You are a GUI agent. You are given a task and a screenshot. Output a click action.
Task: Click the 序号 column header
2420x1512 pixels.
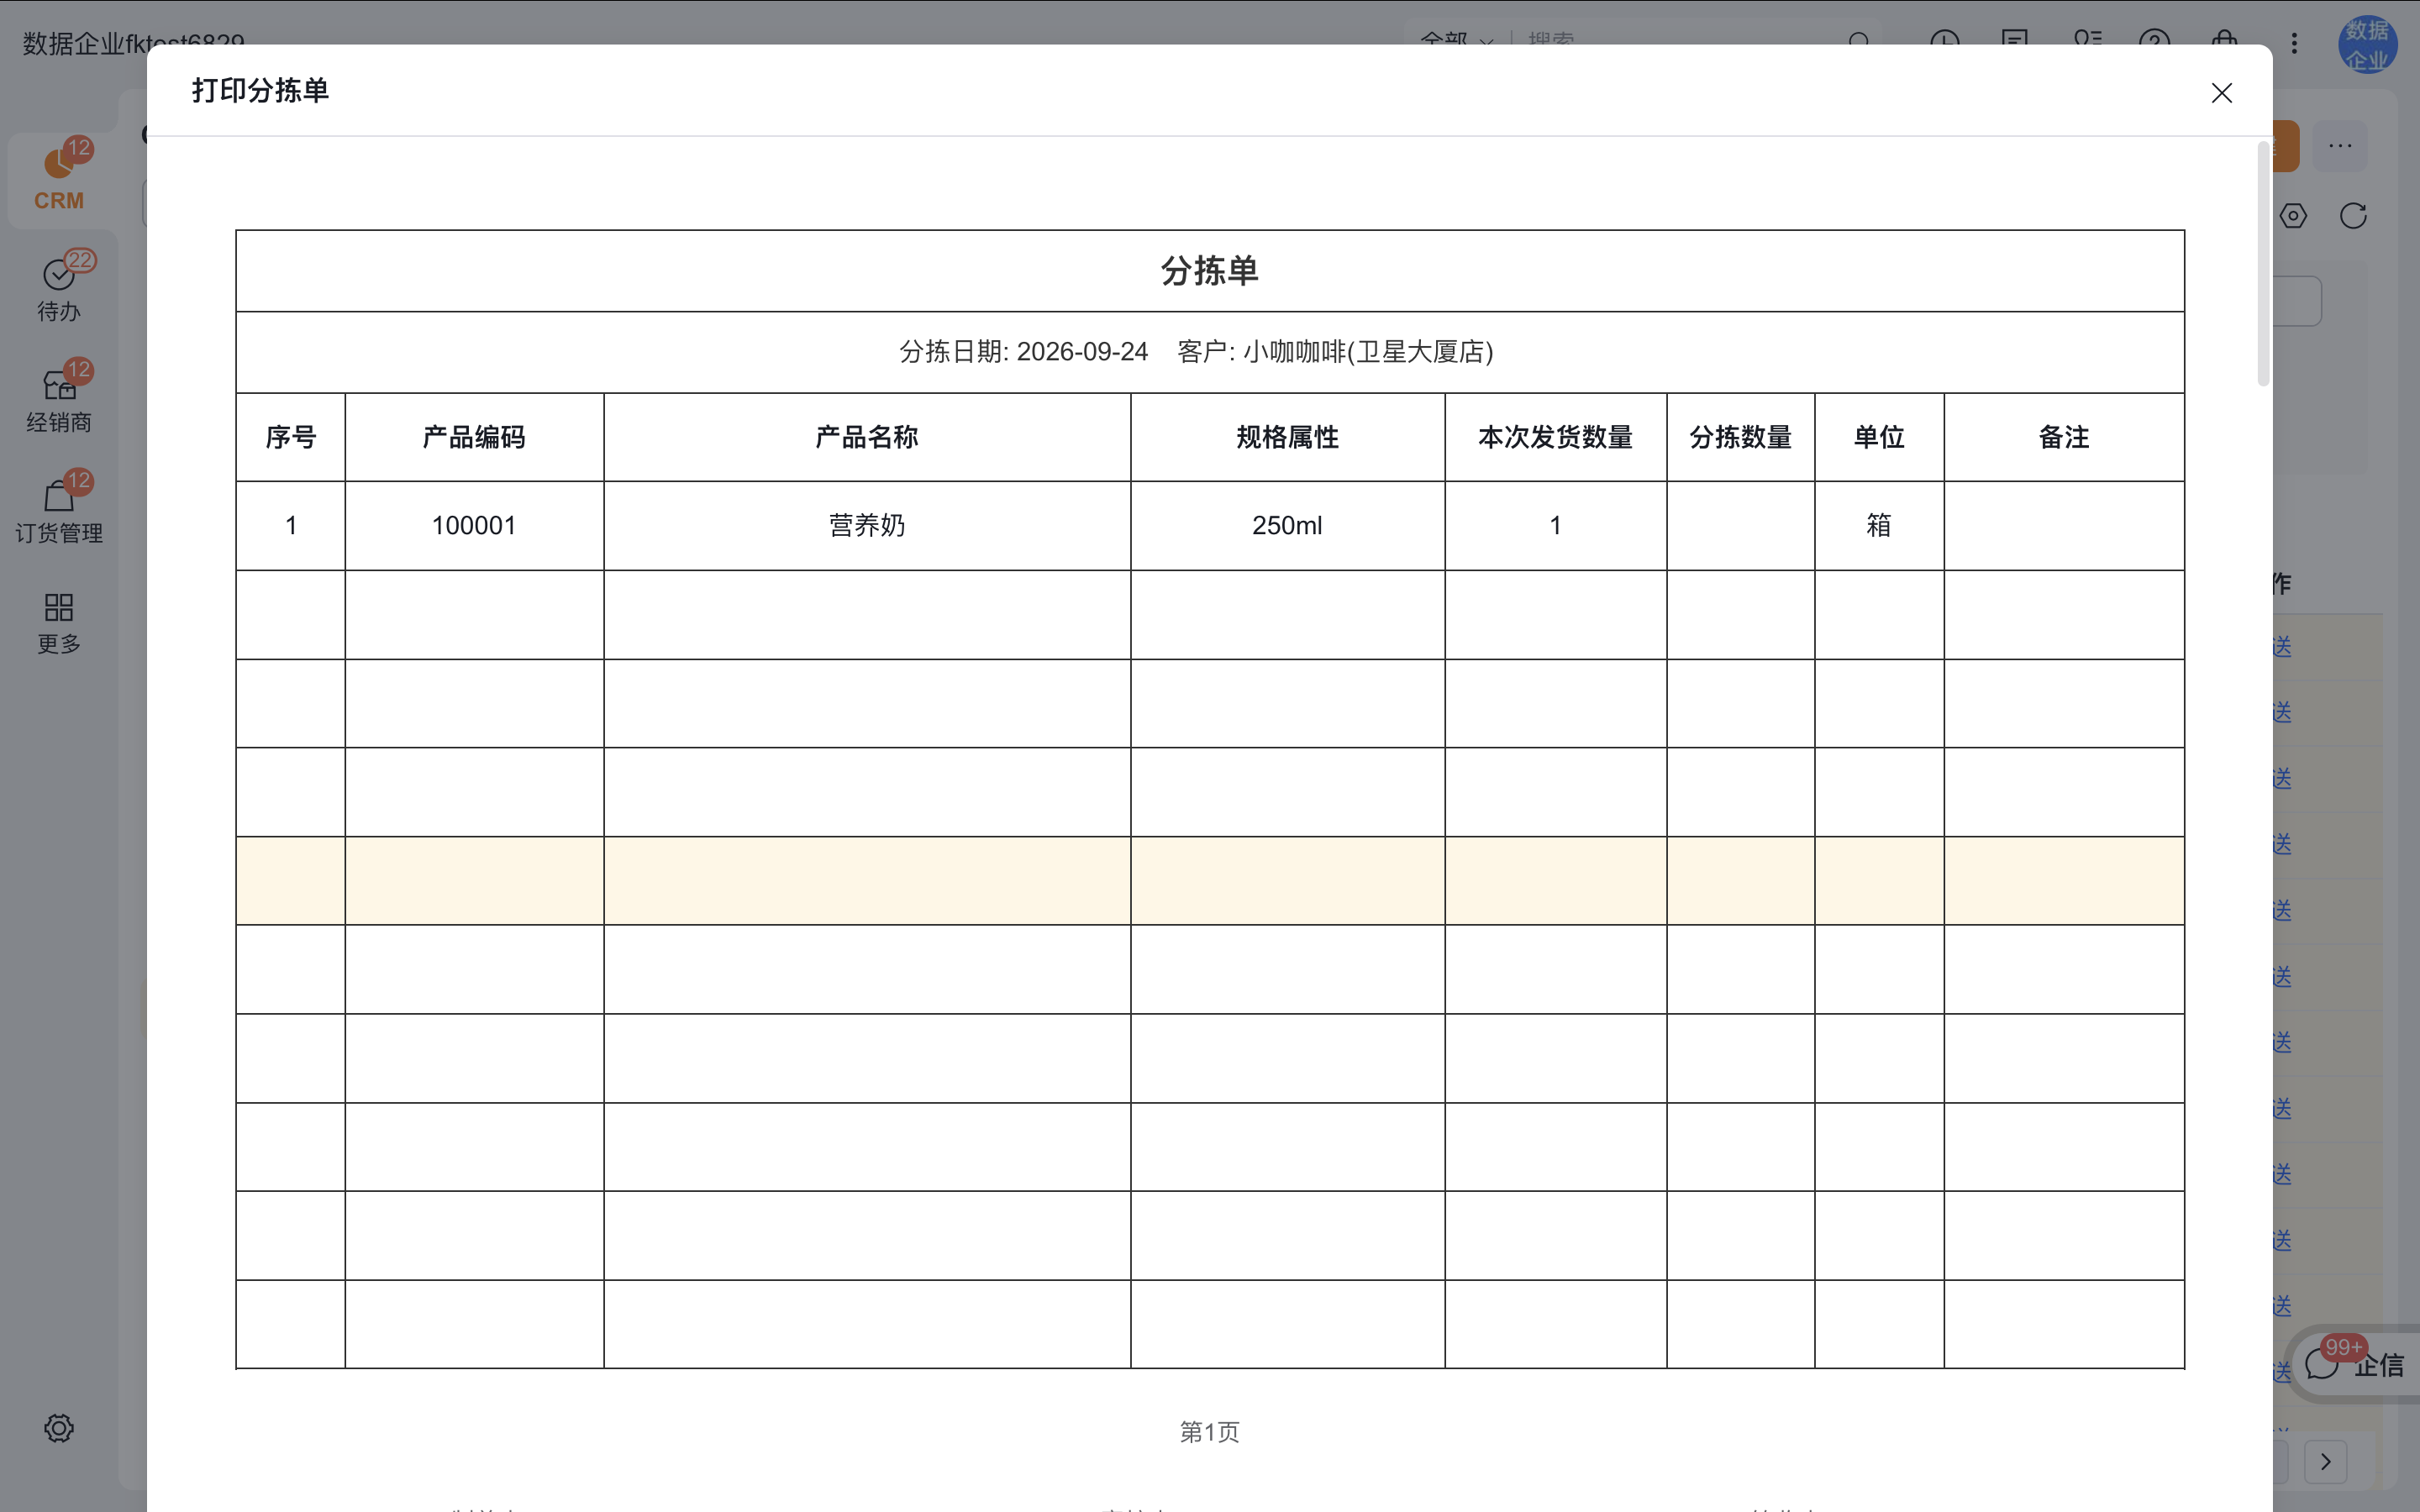(291, 437)
